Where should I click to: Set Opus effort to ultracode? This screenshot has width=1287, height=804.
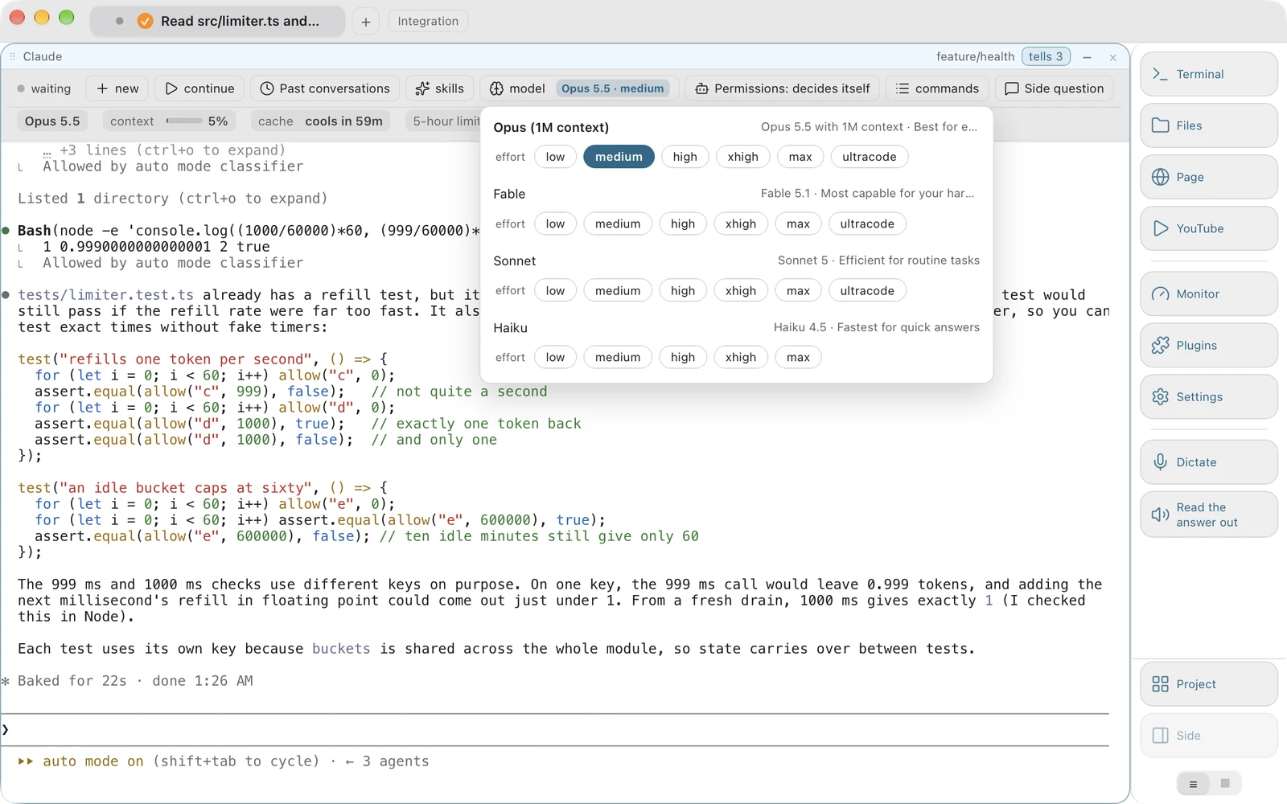click(x=869, y=157)
